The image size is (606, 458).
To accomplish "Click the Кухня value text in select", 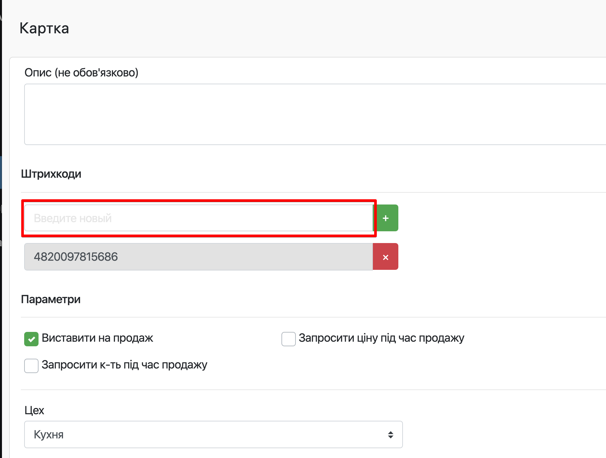I will [49, 434].
